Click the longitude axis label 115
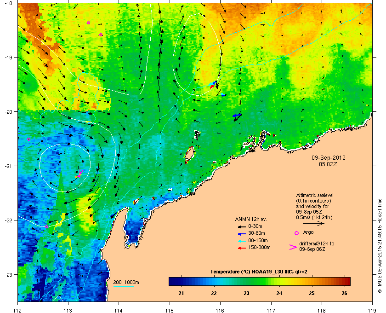The image size is (386, 313). click(x=170, y=310)
